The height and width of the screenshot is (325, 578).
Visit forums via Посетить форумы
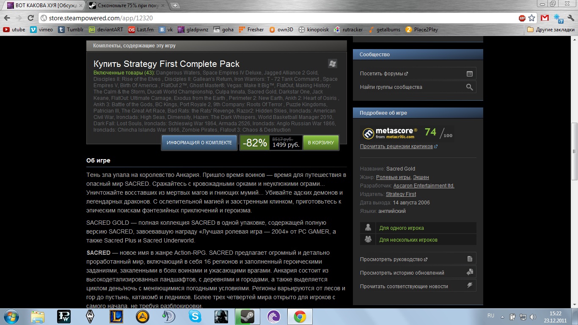click(418, 74)
